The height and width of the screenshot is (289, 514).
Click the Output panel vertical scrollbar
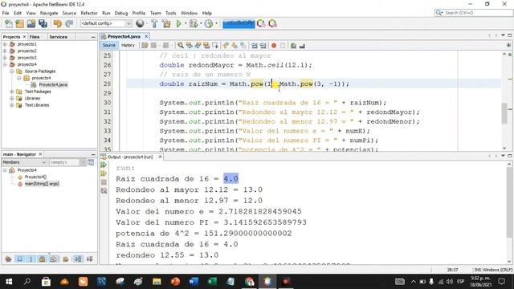508,213
